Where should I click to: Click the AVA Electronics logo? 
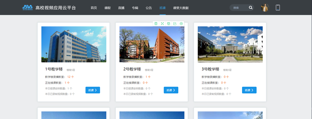(27, 8)
